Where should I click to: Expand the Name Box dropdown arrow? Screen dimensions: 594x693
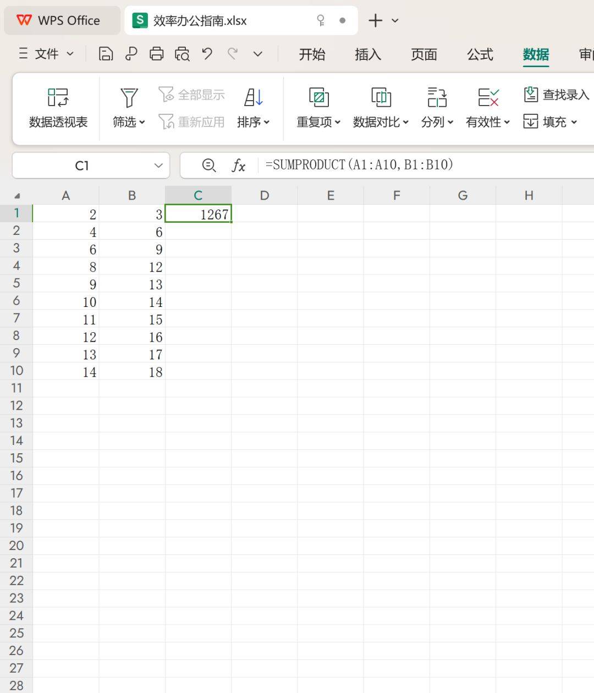click(x=158, y=166)
